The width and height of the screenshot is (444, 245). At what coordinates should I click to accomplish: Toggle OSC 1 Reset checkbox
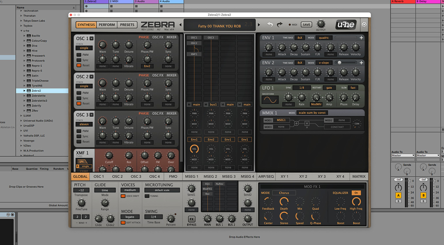pyautogui.click(x=79, y=65)
